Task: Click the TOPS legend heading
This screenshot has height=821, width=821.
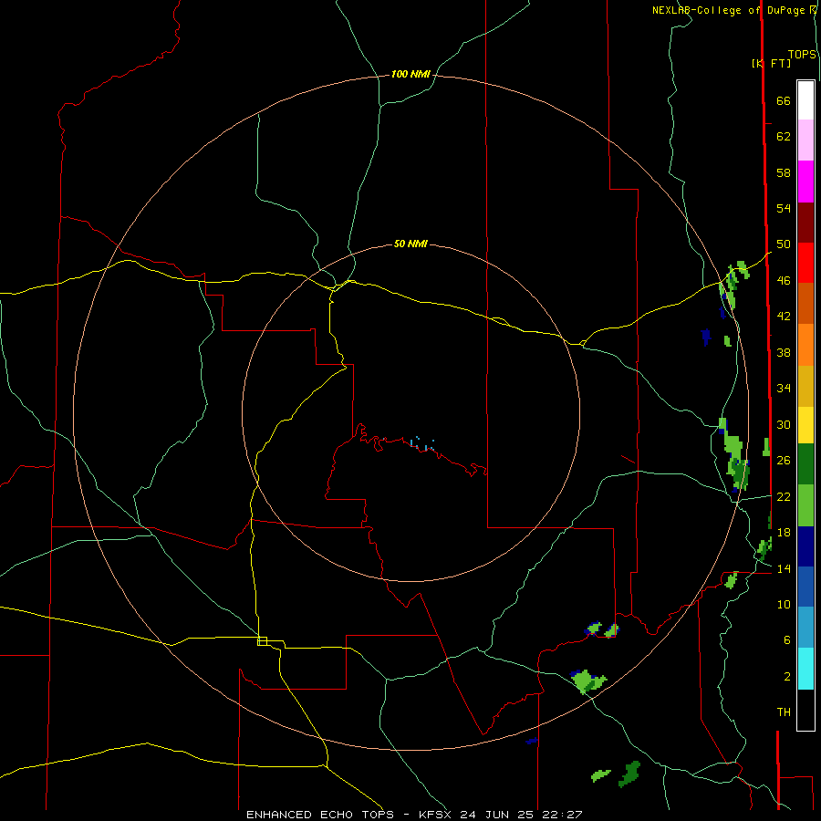Action: point(802,55)
